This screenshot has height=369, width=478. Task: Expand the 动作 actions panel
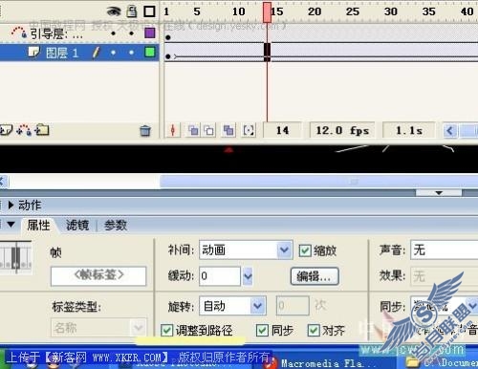coord(11,205)
